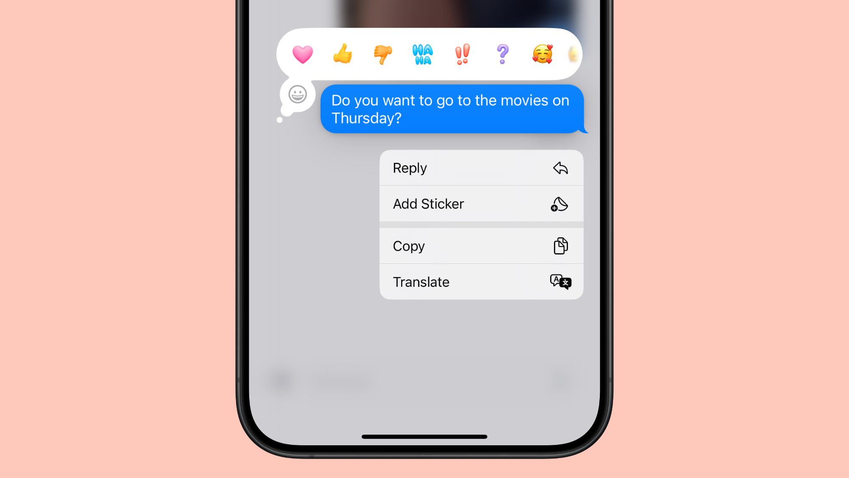This screenshot has width=849, height=478.
Task: Tap Translate in the context menu
Action: (481, 282)
